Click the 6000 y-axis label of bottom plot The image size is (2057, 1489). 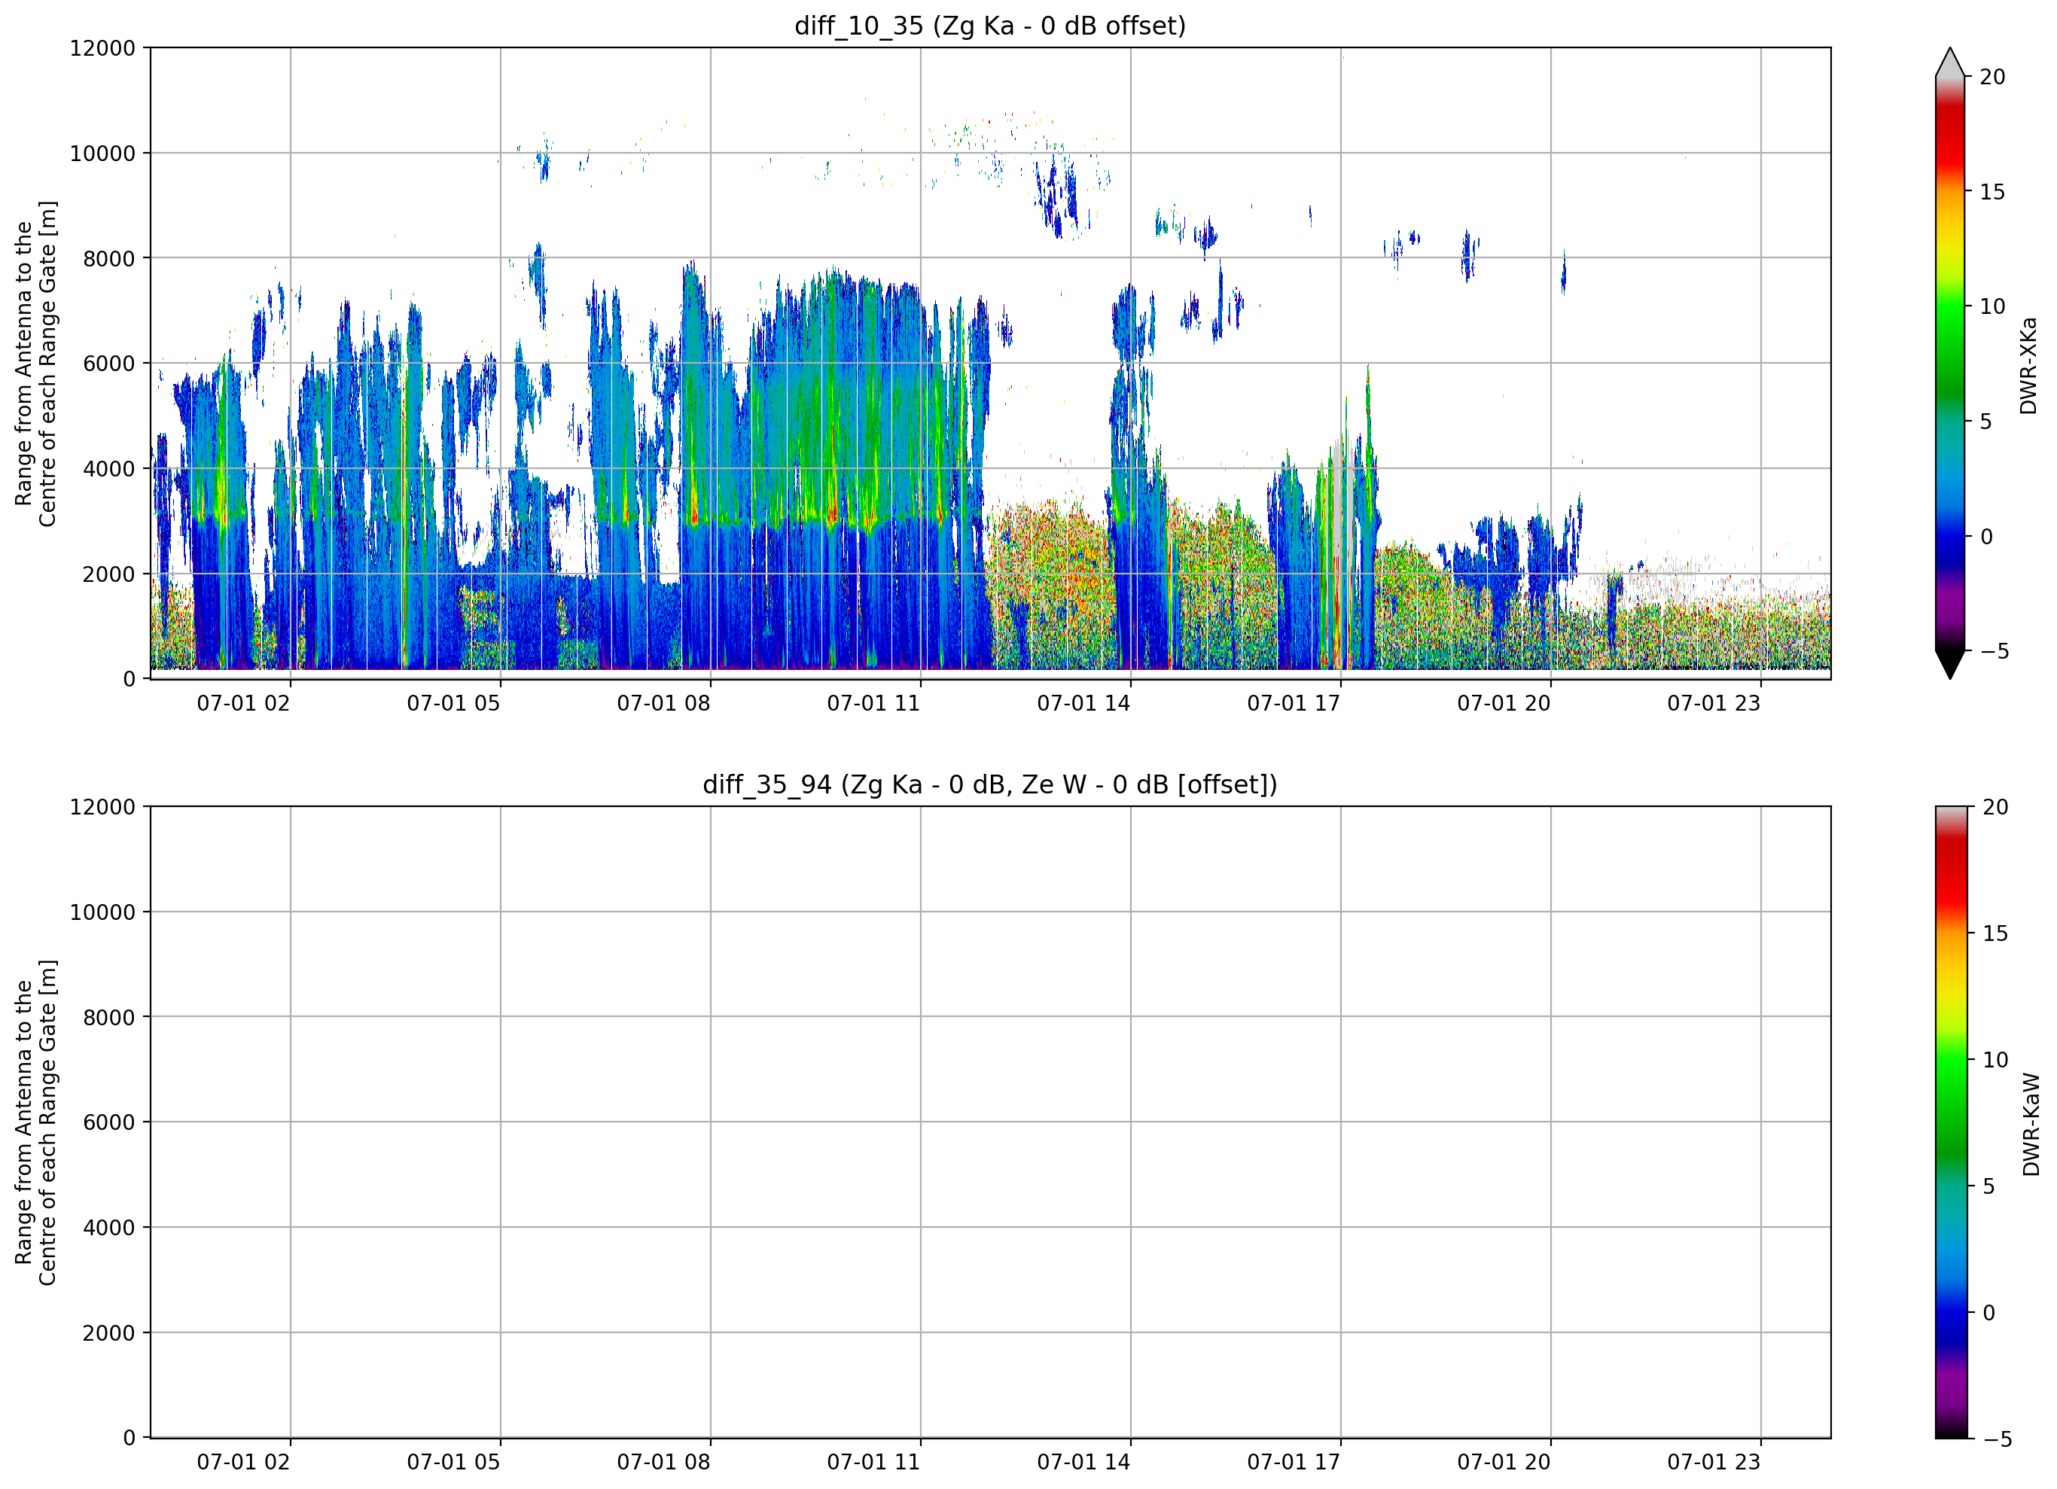pos(109,1122)
